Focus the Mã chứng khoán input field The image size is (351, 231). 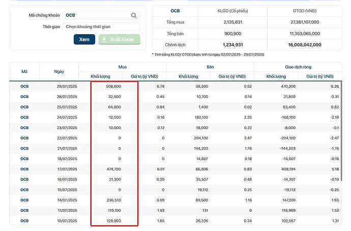[97, 15]
